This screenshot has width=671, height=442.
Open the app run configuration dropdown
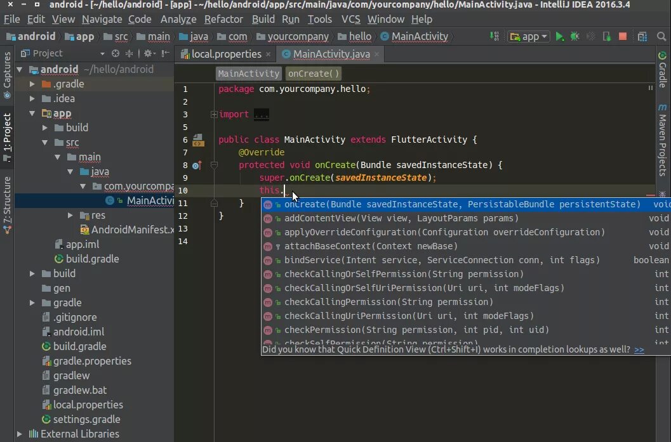(528, 36)
